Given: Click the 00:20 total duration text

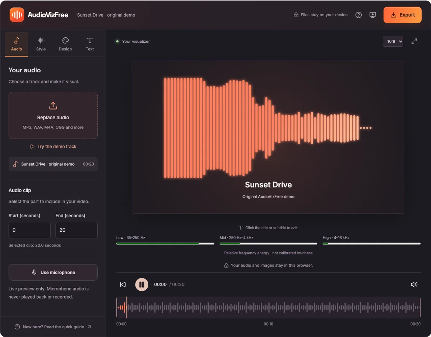Looking at the screenshot, I should click(x=178, y=285).
